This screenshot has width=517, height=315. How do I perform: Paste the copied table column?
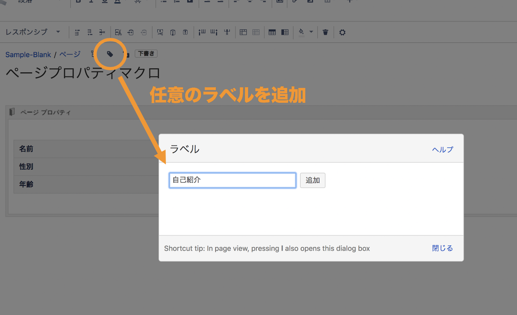(185, 32)
